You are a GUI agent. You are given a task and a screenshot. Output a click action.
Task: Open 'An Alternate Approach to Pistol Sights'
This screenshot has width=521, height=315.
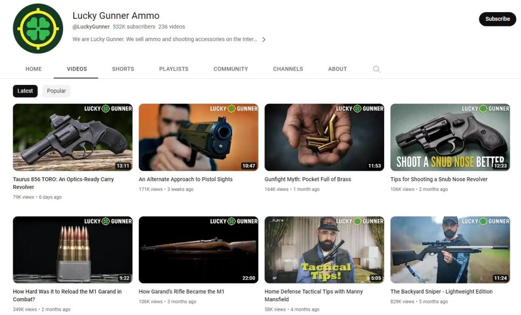pos(198,136)
